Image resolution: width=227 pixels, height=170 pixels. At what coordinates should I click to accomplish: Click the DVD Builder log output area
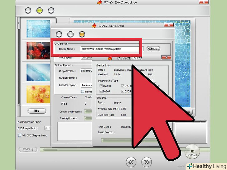(75, 131)
